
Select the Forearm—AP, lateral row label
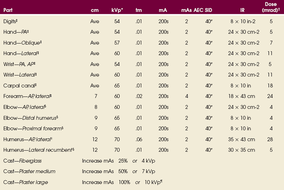pos(24,96)
